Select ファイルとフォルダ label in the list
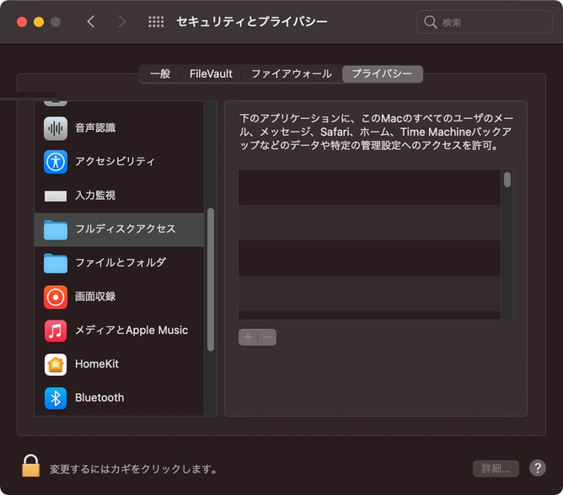This screenshot has width=563, height=495. [121, 262]
